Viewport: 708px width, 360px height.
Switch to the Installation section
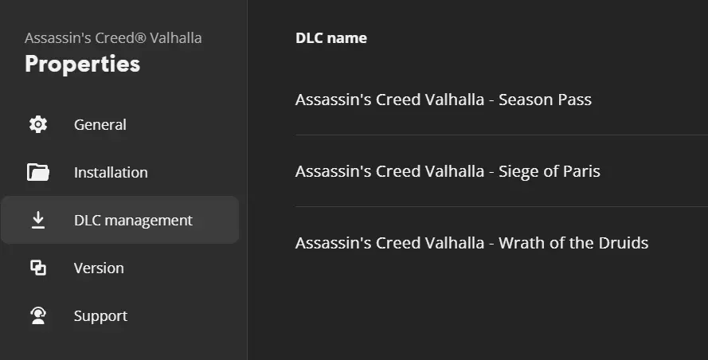(x=111, y=173)
